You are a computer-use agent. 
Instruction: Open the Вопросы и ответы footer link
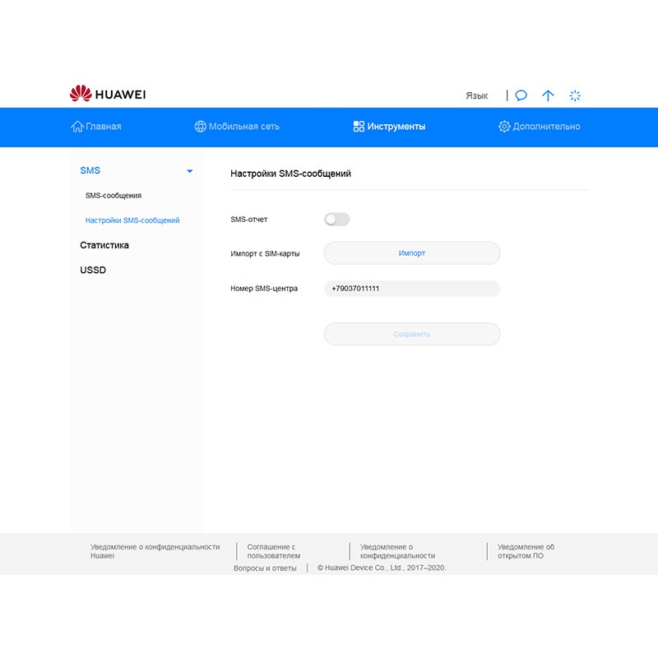(x=265, y=568)
